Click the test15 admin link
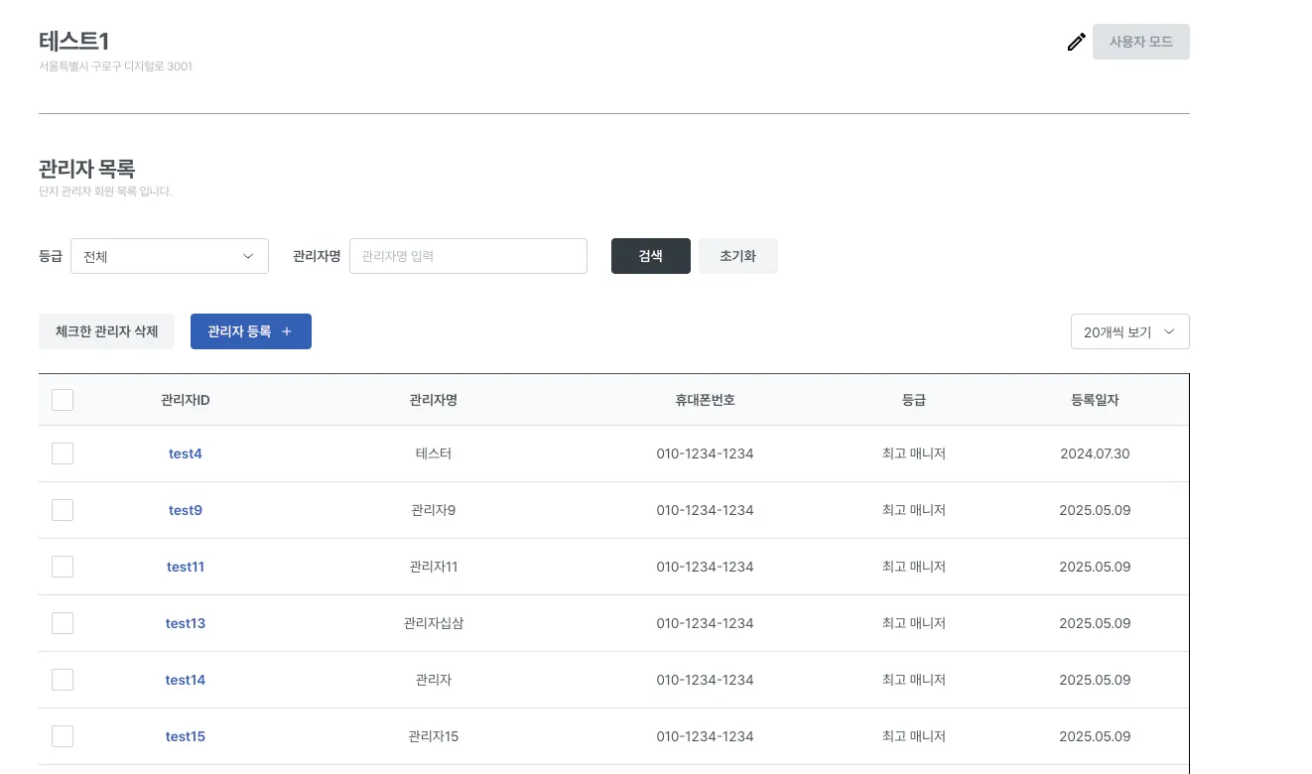 [186, 736]
